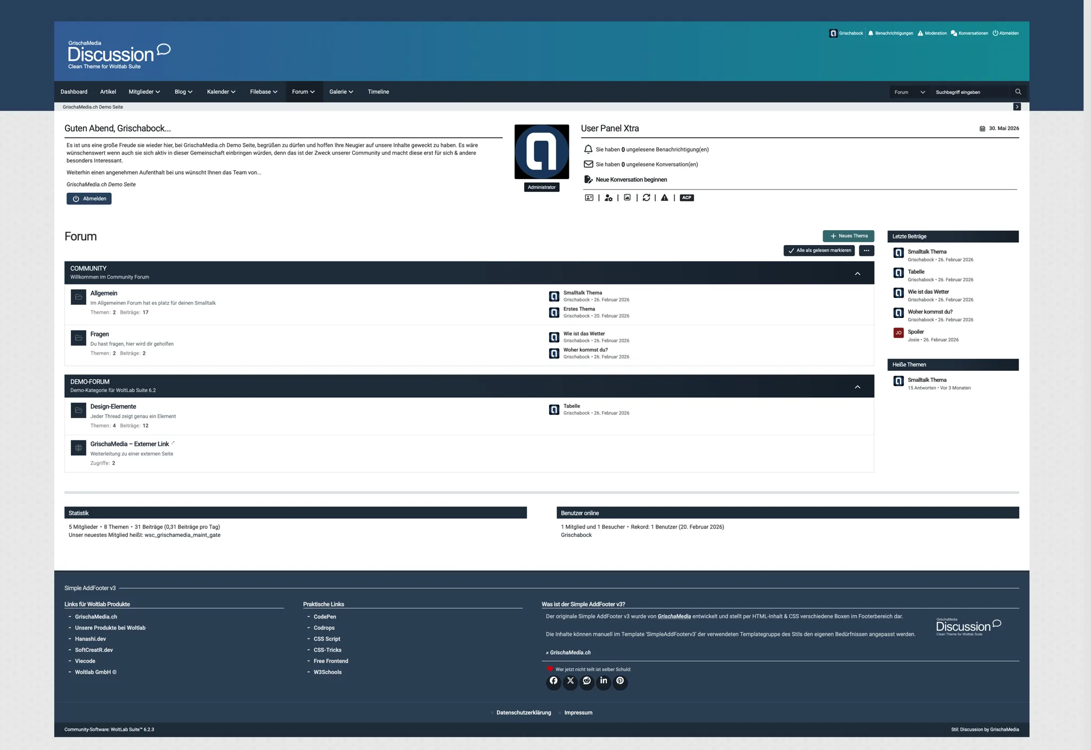
Task: Open Woher kommst du? in Fragen row
Action: [585, 350]
